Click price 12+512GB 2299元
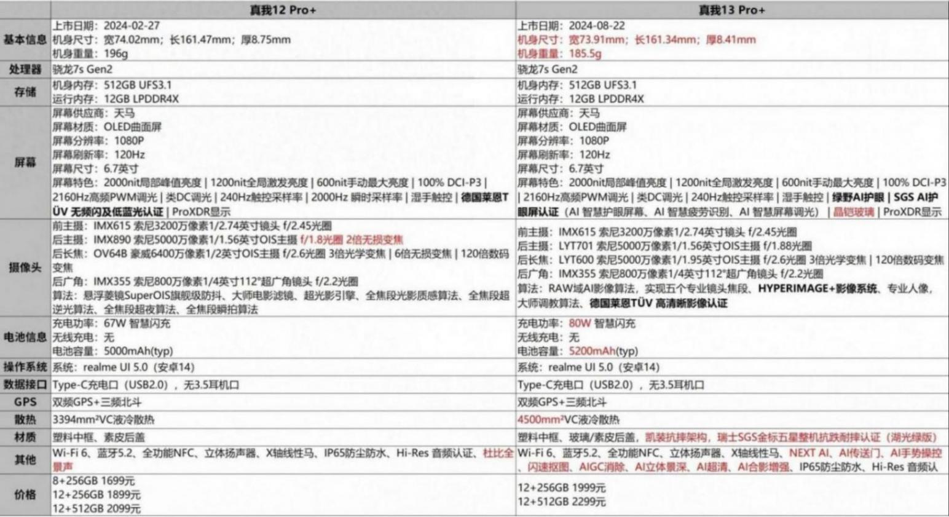This screenshot has width=949, height=517. (562, 502)
